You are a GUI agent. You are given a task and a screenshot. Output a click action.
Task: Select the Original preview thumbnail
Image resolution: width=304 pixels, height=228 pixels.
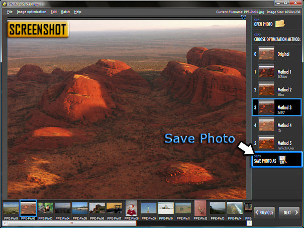coord(266,54)
